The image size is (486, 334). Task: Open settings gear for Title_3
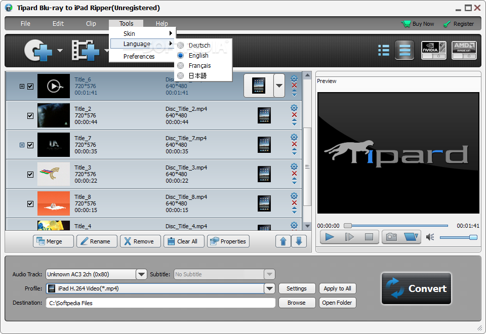pos(294,166)
